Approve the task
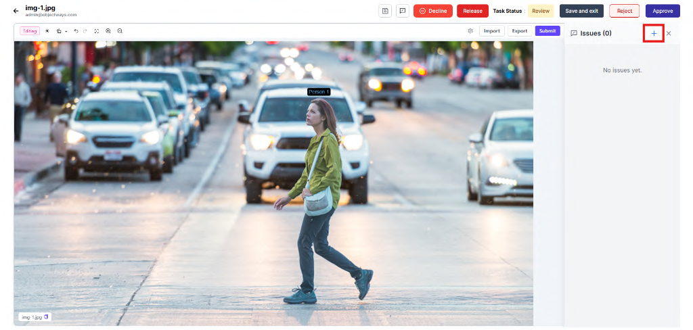The image size is (693, 330). click(x=663, y=11)
